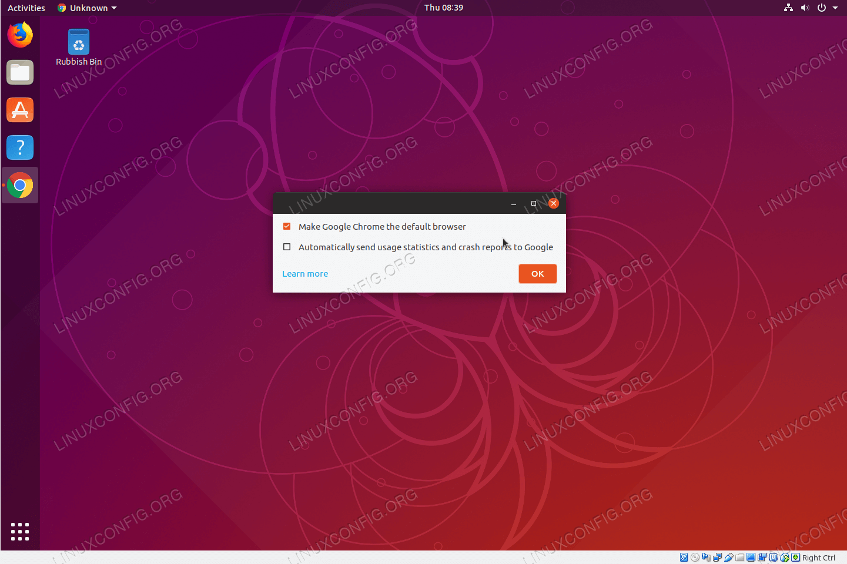
Task: Show Applications grid at dock bottom
Action: (x=20, y=532)
